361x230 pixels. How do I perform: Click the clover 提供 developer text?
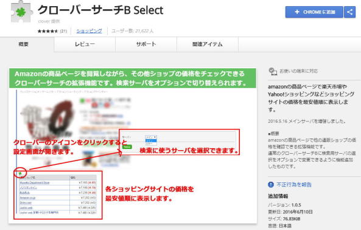49,21
